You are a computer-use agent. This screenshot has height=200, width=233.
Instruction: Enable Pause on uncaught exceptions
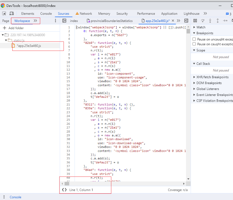click(x=194, y=39)
